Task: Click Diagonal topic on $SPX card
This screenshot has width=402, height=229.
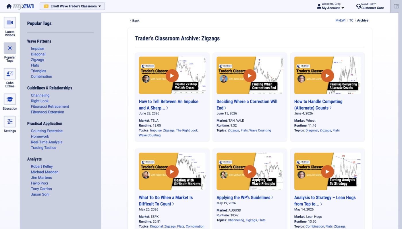Action: point(156,226)
